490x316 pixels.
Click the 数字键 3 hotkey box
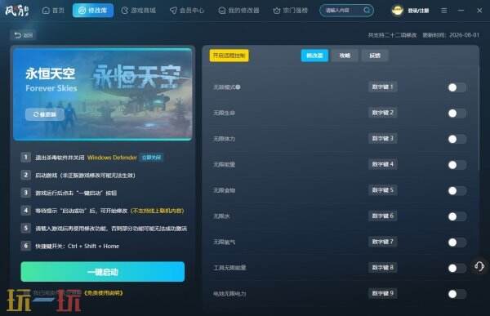[x=382, y=139]
